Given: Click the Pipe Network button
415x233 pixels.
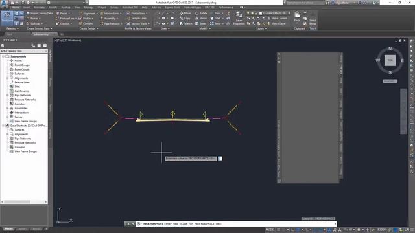Looking at the screenshot, I should (x=111, y=23).
